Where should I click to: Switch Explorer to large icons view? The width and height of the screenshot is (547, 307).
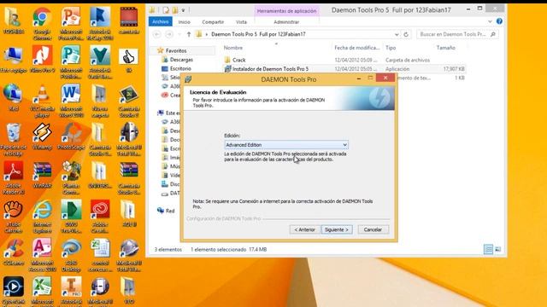(x=497, y=249)
